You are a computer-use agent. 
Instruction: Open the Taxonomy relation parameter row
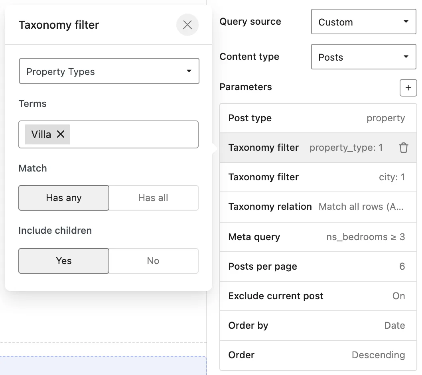point(318,207)
